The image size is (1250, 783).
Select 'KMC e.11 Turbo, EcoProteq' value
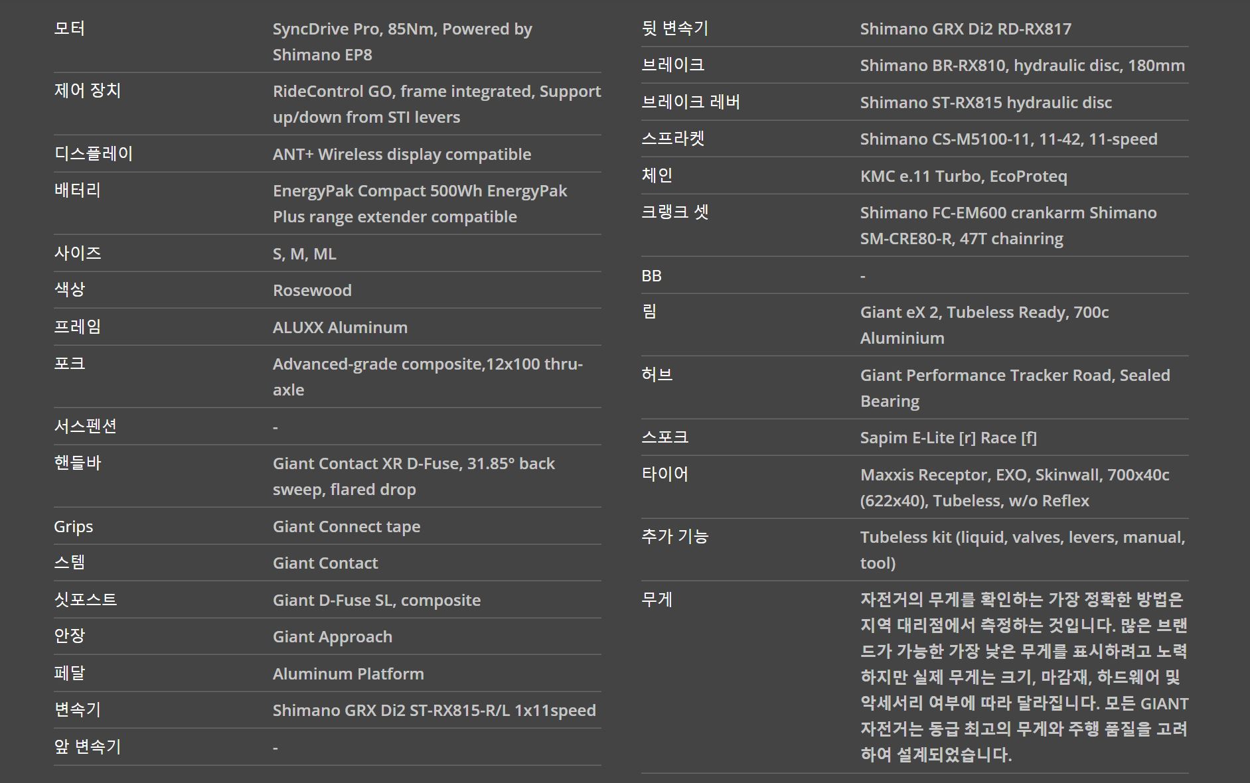tap(964, 177)
